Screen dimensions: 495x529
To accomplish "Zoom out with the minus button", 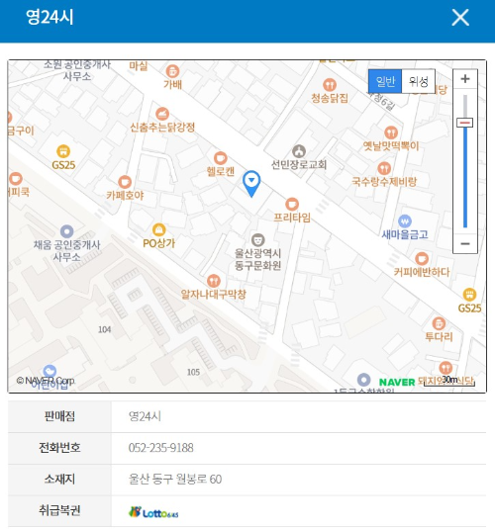I will (x=465, y=243).
